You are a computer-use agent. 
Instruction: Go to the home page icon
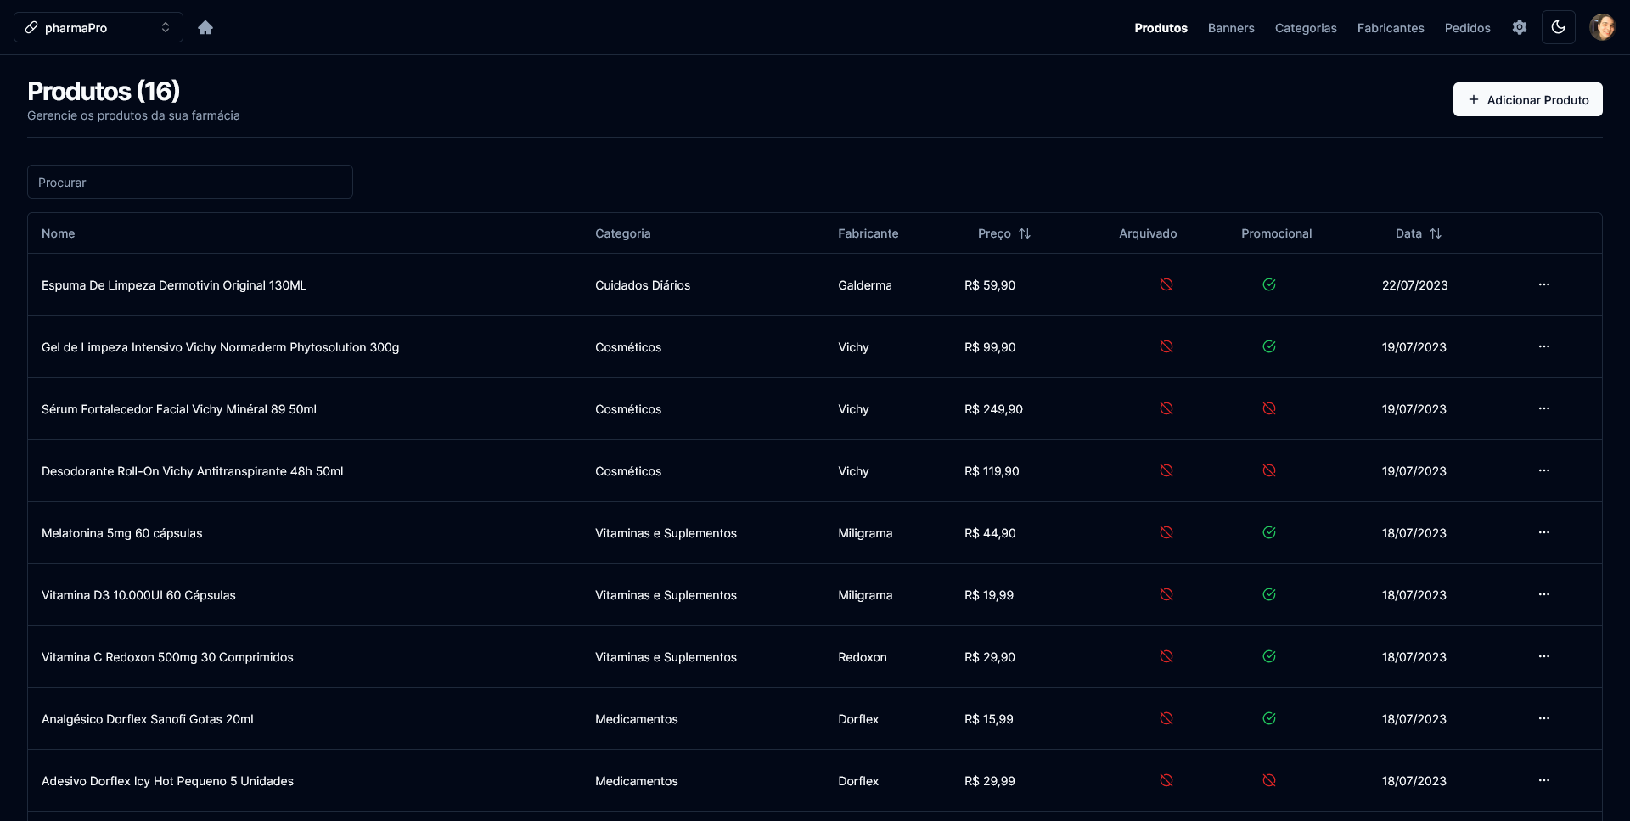(x=205, y=27)
